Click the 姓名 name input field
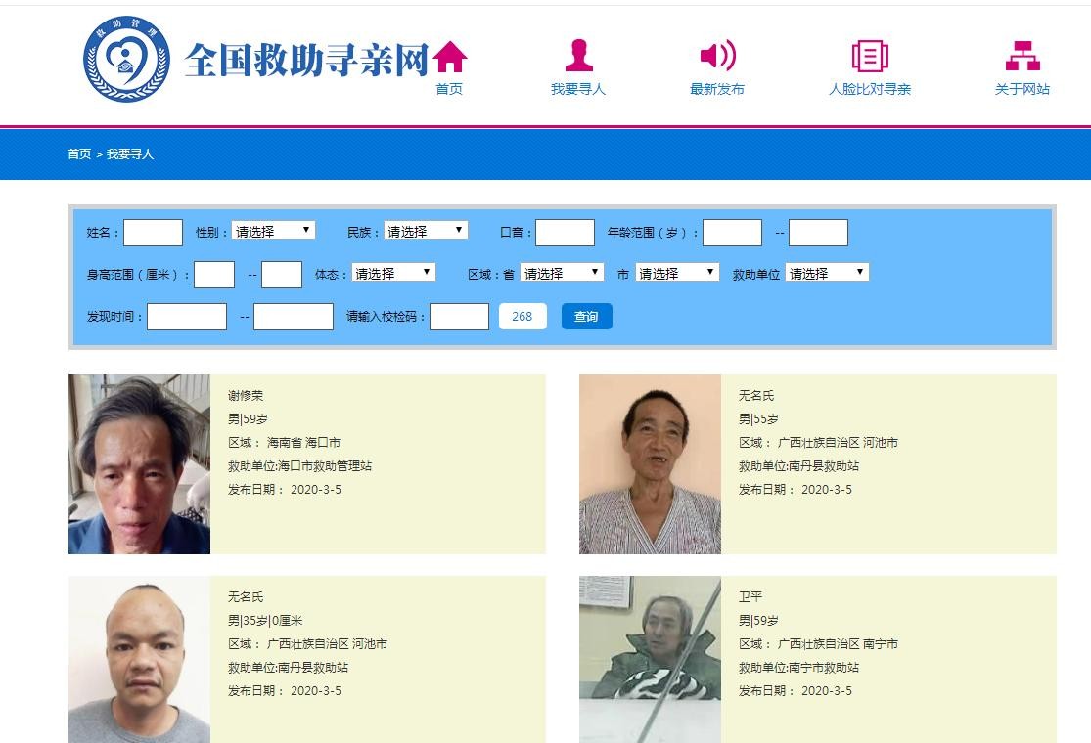This screenshot has width=1091, height=743. point(153,233)
